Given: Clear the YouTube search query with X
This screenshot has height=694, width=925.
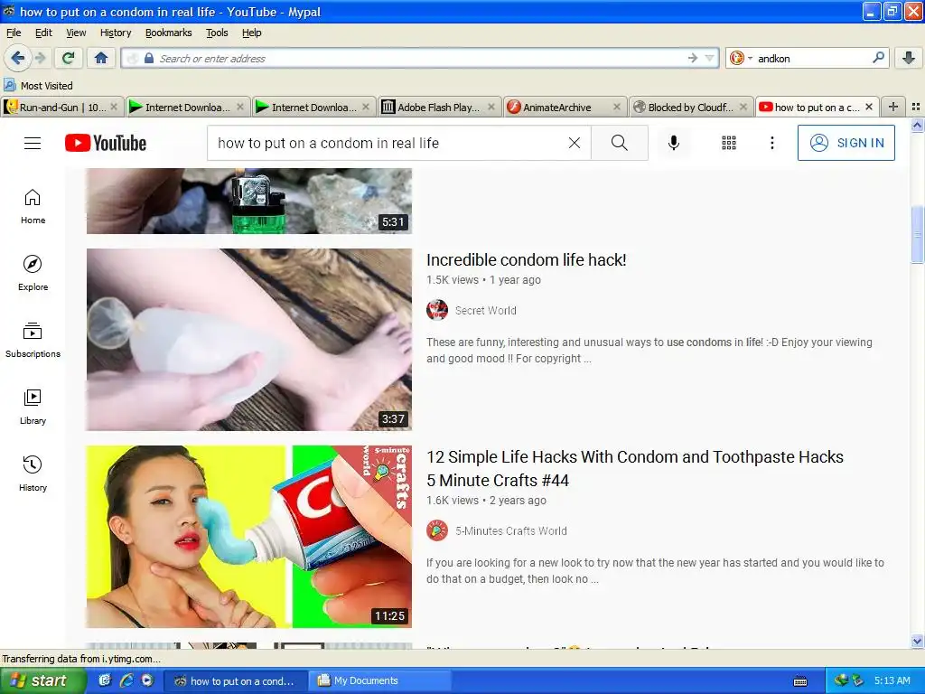Looking at the screenshot, I should click(574, 143).
